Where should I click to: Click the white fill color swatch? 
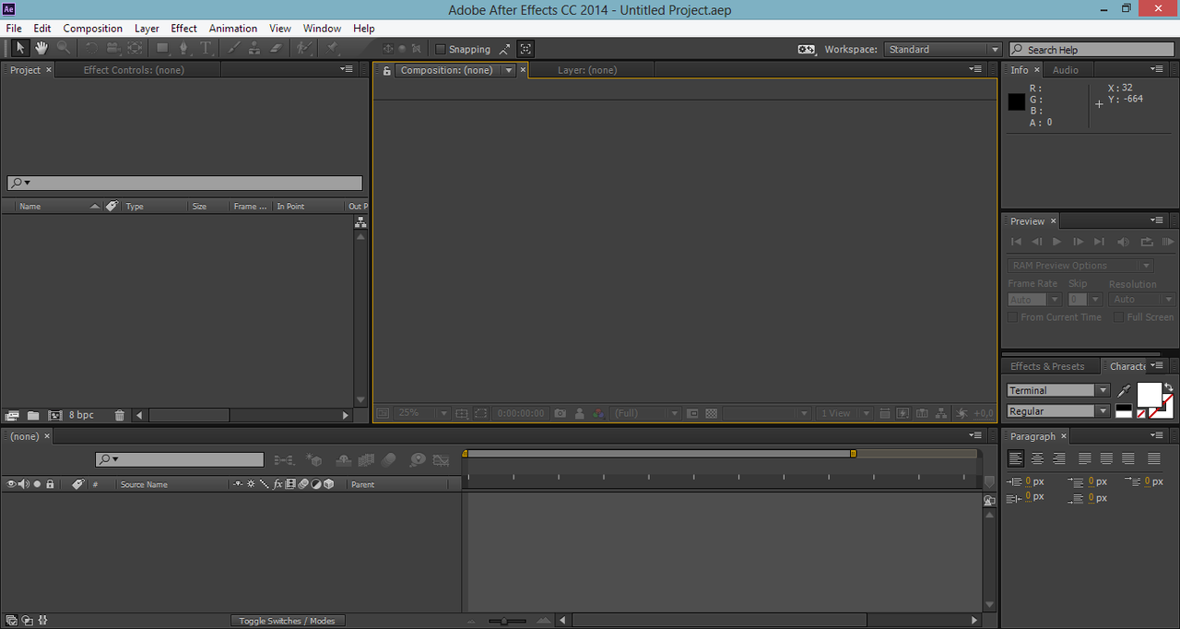click(1149, 395)
